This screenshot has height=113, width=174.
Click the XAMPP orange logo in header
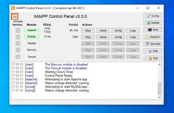point(15,16)
